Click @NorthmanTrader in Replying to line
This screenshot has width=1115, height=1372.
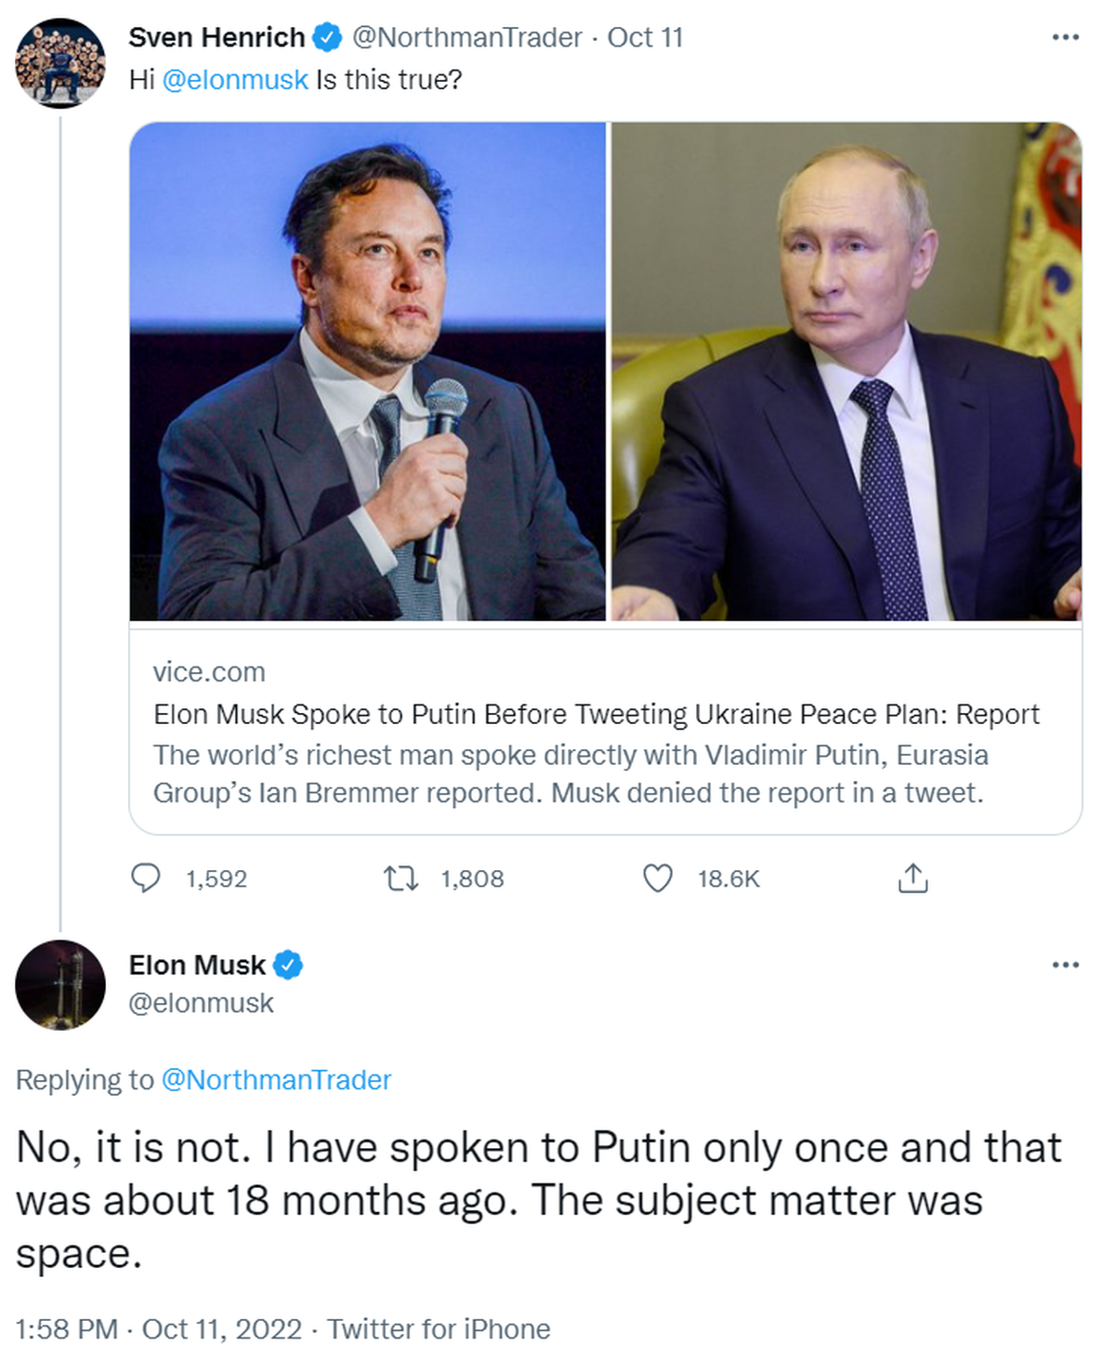[x=276, y=1079]
